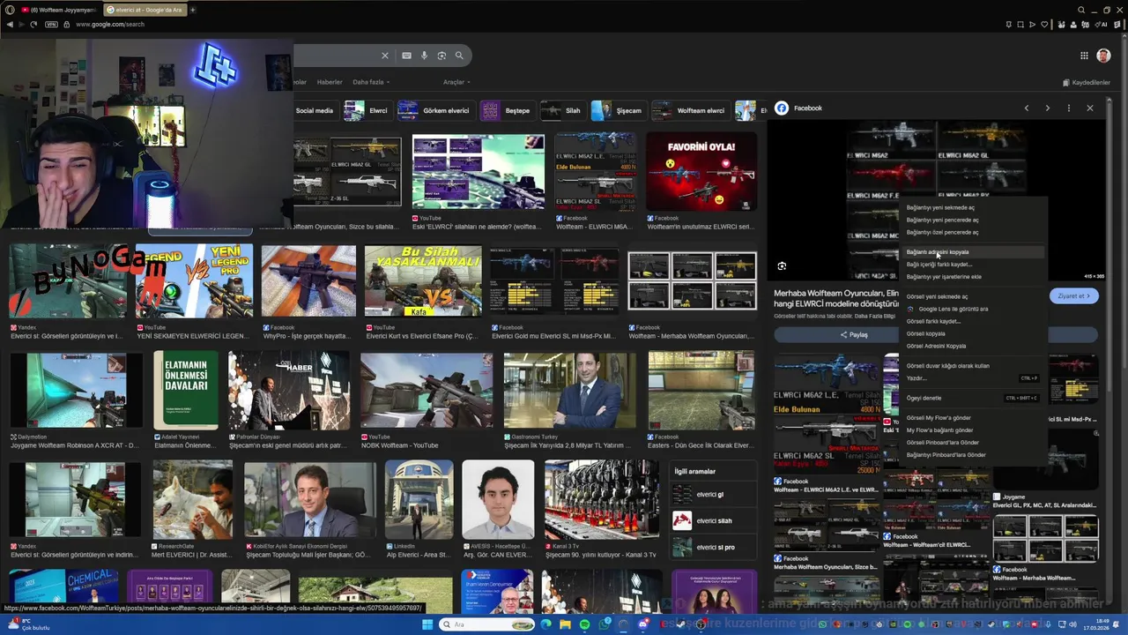The height and width of the screenshot is (635, 1128).
Task: Open the on-screen keyboard in search box
Action: click(406, 56)
